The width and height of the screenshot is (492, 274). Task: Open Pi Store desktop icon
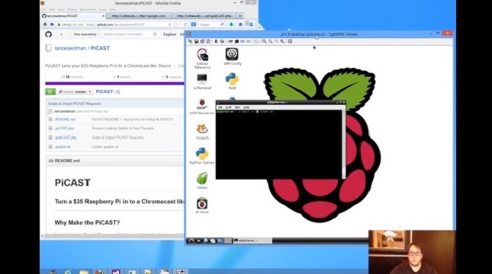coord(202,205)
